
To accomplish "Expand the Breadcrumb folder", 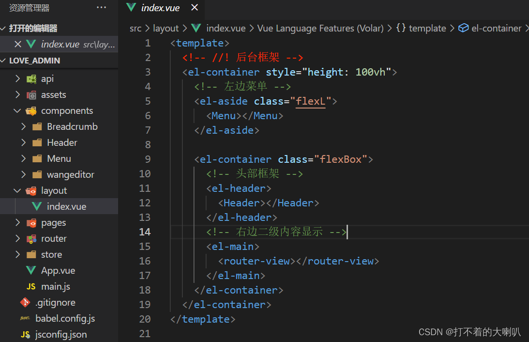I will click(x=23, y=126).
